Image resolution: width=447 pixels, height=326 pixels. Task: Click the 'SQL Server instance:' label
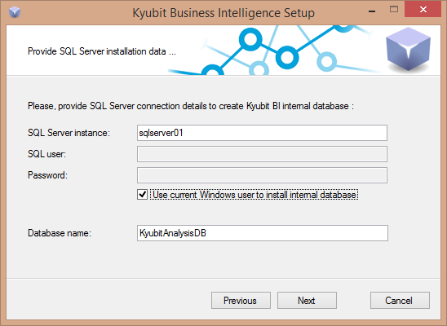[x=69, y=133]
